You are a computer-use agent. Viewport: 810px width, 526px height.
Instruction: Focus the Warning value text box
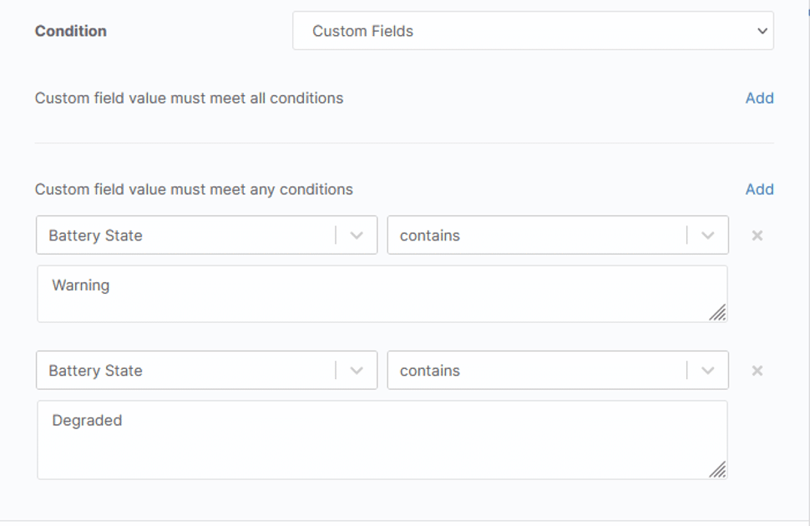pyautogui.click(x=376, y=294)
